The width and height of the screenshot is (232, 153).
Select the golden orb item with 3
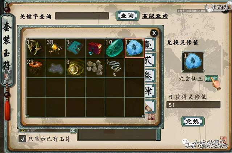[75, 68]
